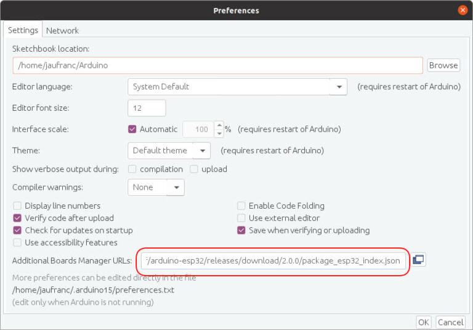
Task: Focus the Sketchbook location path field
Action: pos(217,65)
